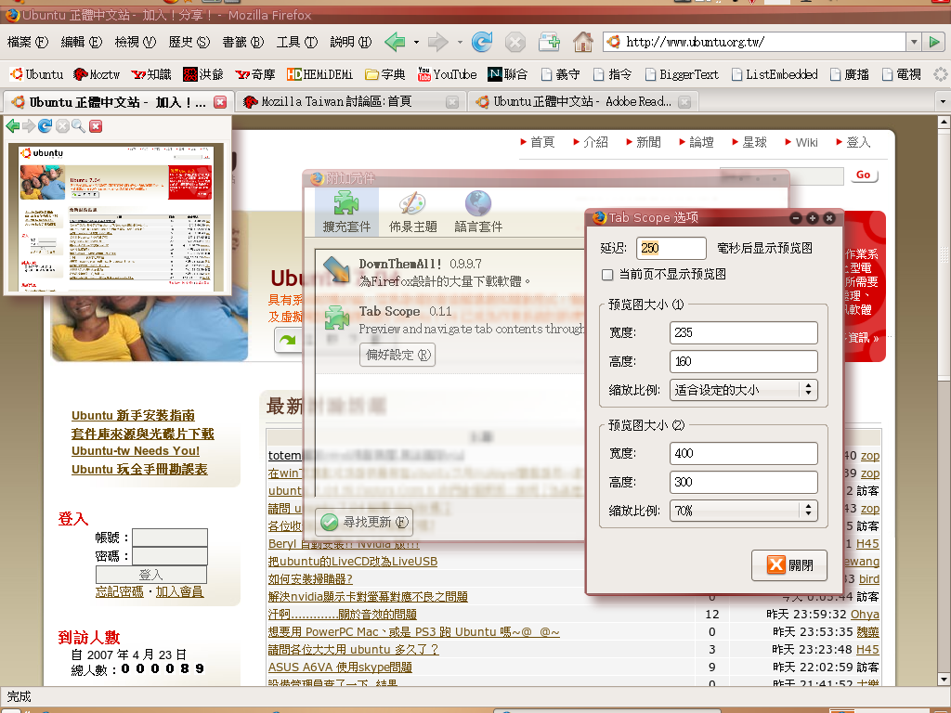Reload the page with the blue refresh icon
Image resolution: width=951 pixels, height=713 pixels.
[482, 42]
